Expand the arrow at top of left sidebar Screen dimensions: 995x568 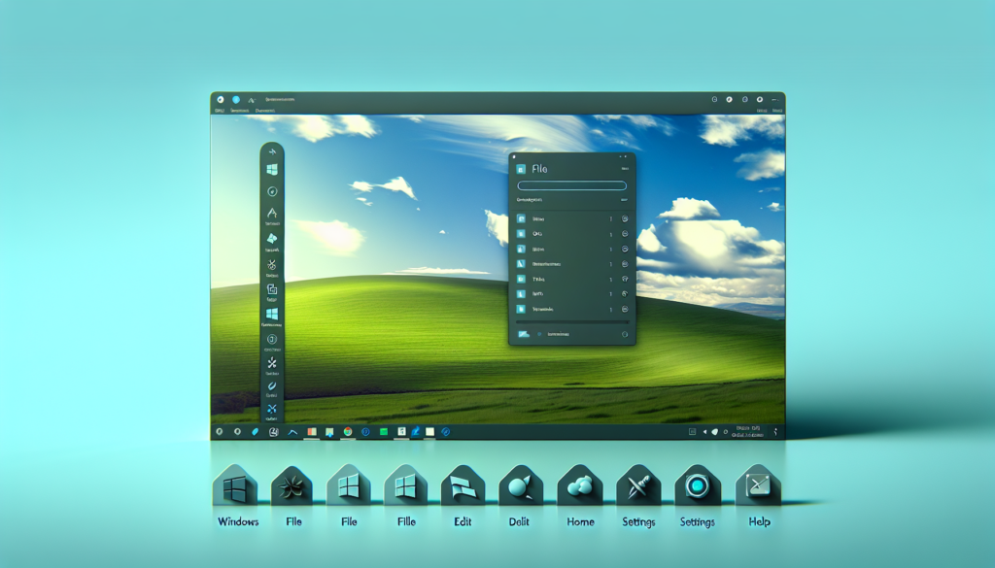click(272, 152)
